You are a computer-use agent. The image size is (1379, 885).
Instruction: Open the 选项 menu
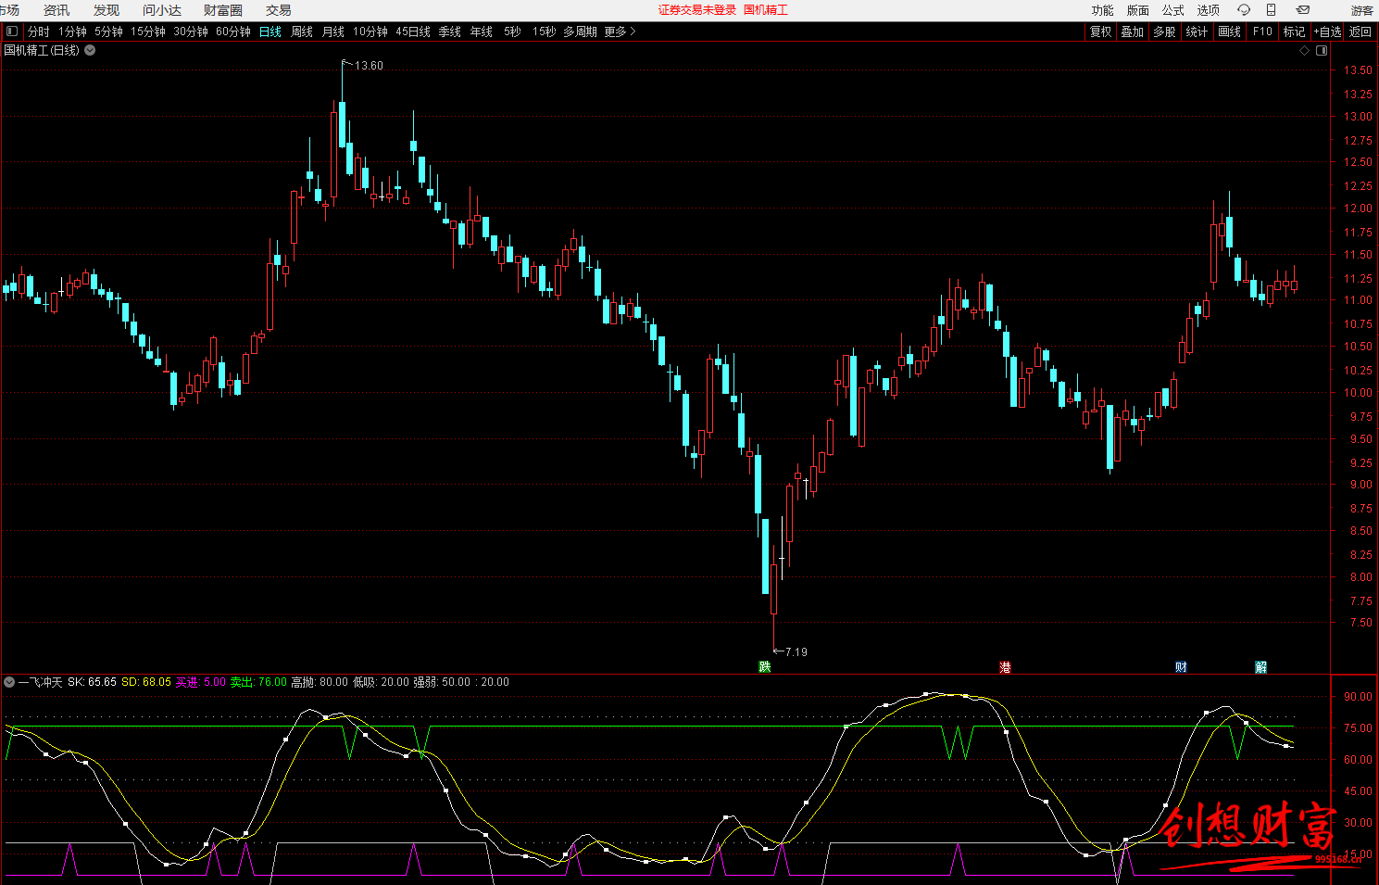[x=1209, y=10]
